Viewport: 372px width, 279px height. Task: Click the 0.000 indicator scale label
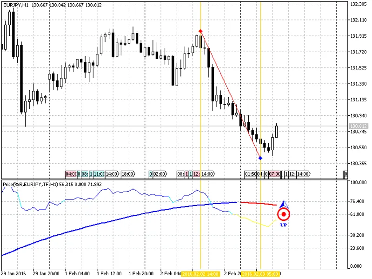pyautogui.click(x=356, y=266)
